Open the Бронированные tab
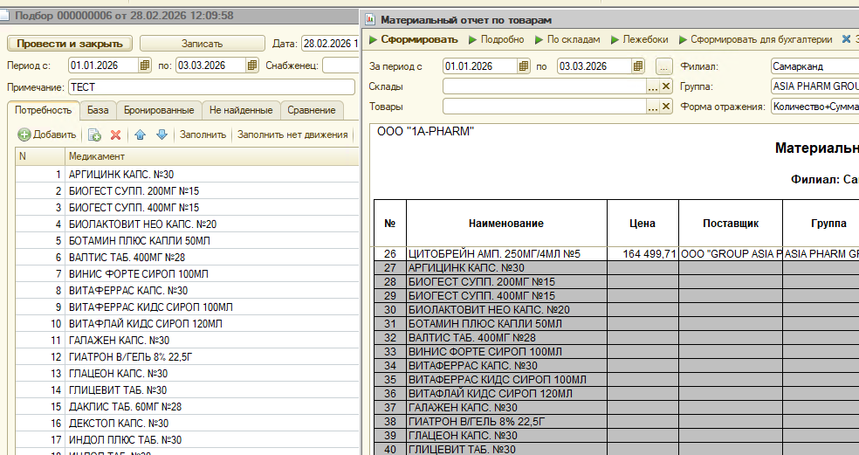 coord(159,110)
